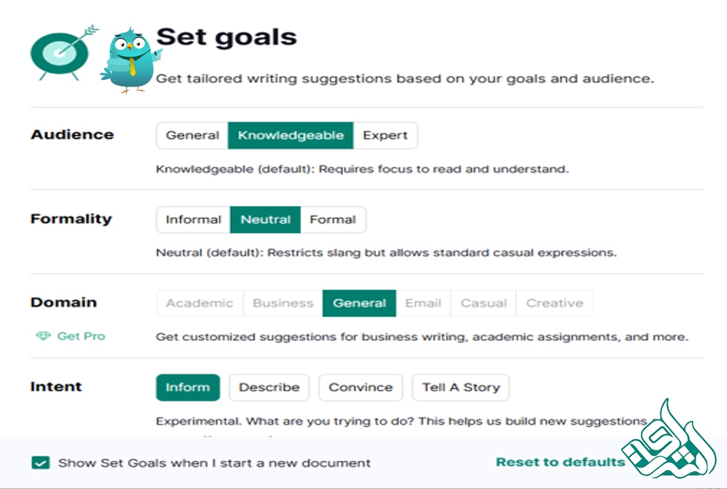Open the Get Pro upgrade link

tap(81, 336)
